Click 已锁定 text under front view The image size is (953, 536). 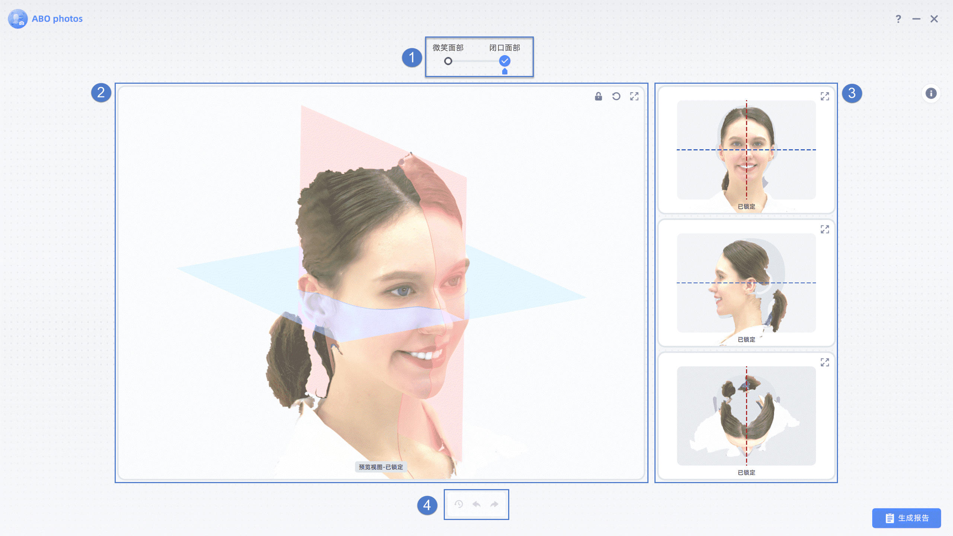tap(746, 207)
